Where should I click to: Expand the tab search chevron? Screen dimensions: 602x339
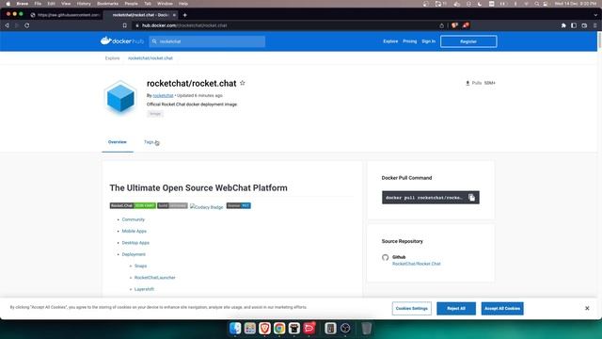coord(595,15)
